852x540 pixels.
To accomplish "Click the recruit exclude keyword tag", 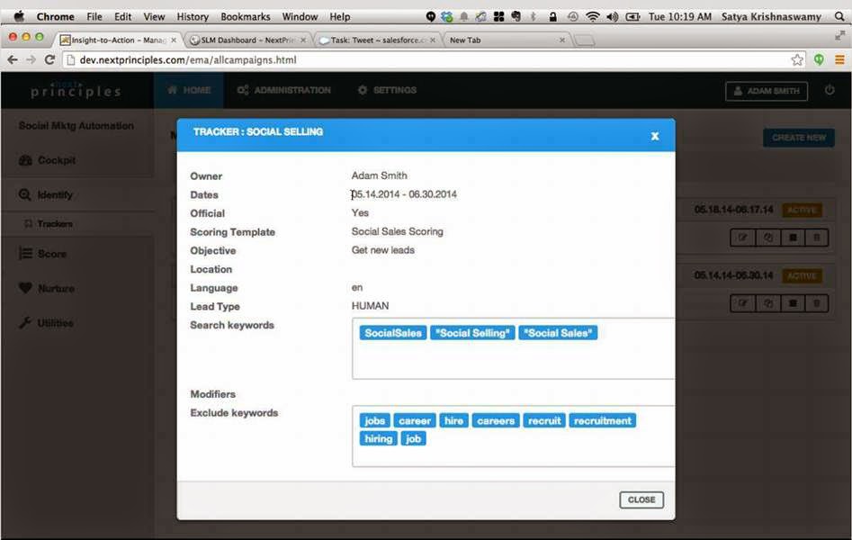I will [x=544, y=420].
